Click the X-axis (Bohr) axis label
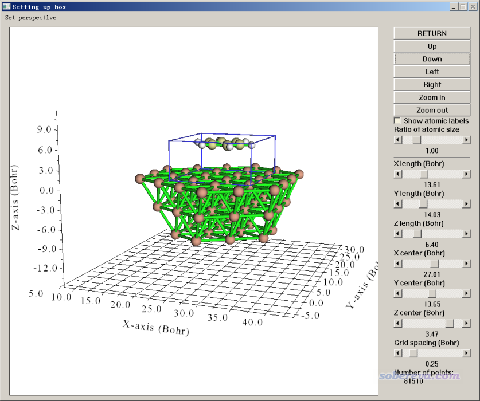480x401 pixels. [156, 328]
